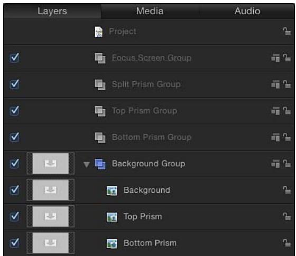Image resolution: width=296 pixels, height=256 pixels.
Task: Uncheck the Focus_Screen_Group visibility checkbox
Action: 14,58
